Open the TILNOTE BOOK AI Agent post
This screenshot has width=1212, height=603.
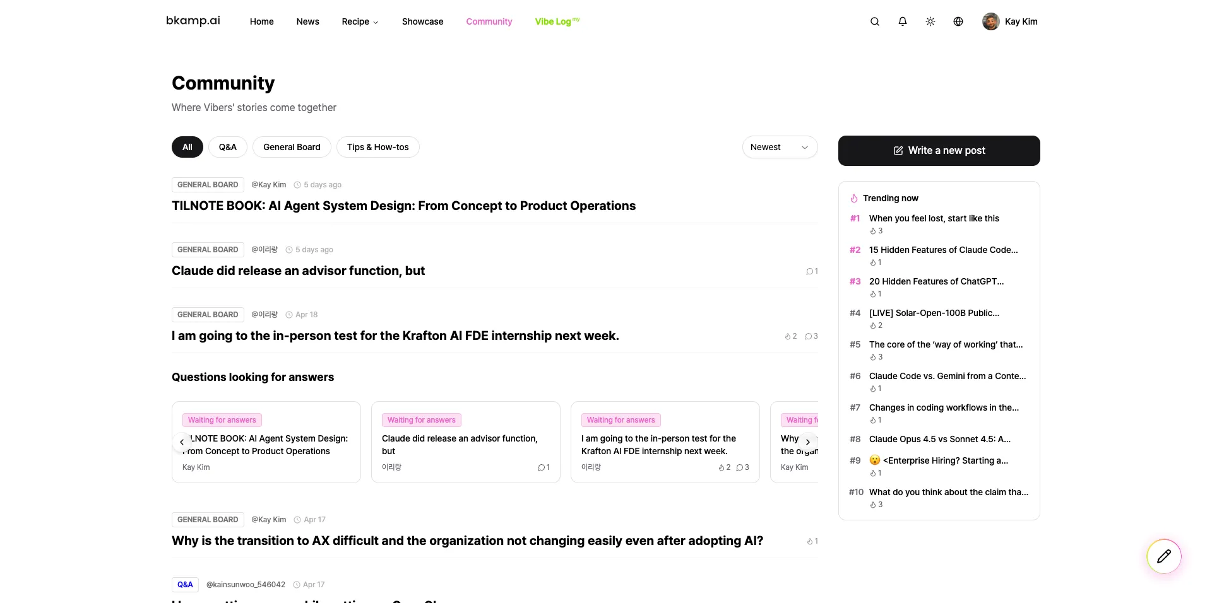point(403,206)
